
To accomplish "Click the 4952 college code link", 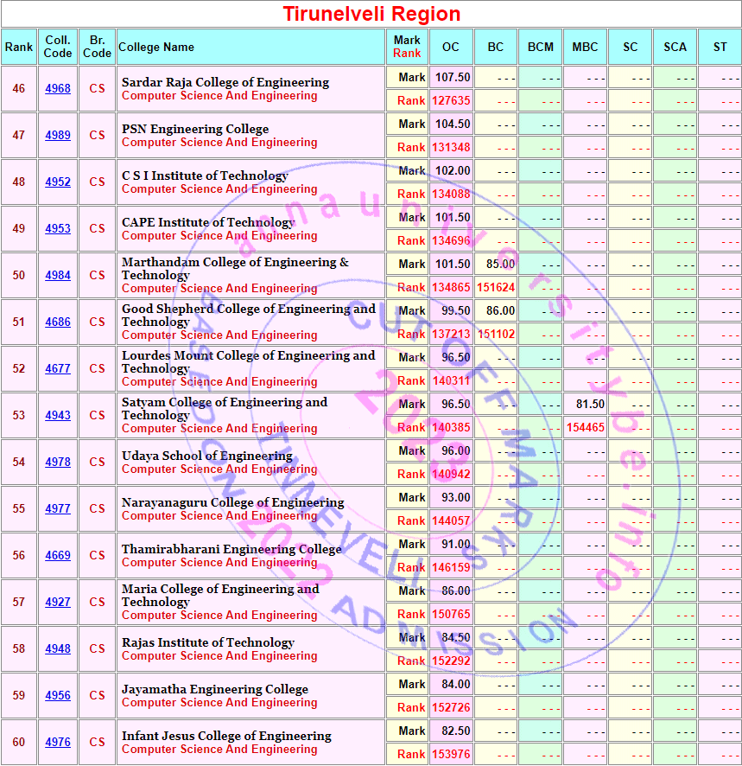I will (x=58, y=182).
